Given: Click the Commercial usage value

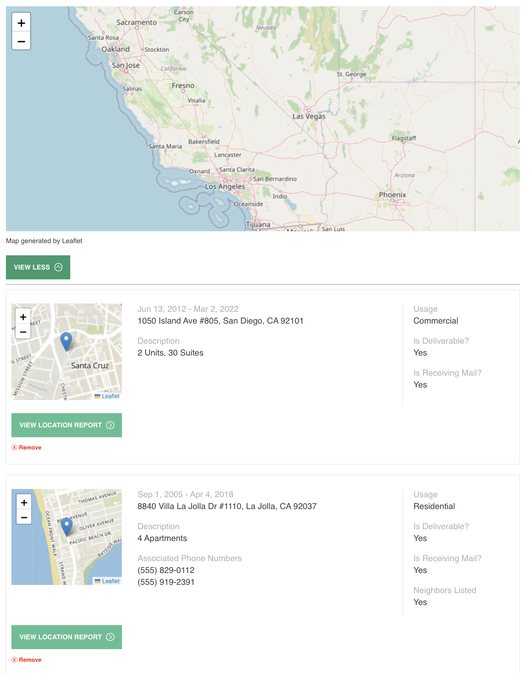Looking at the screenshot, I should coord(436,321).
